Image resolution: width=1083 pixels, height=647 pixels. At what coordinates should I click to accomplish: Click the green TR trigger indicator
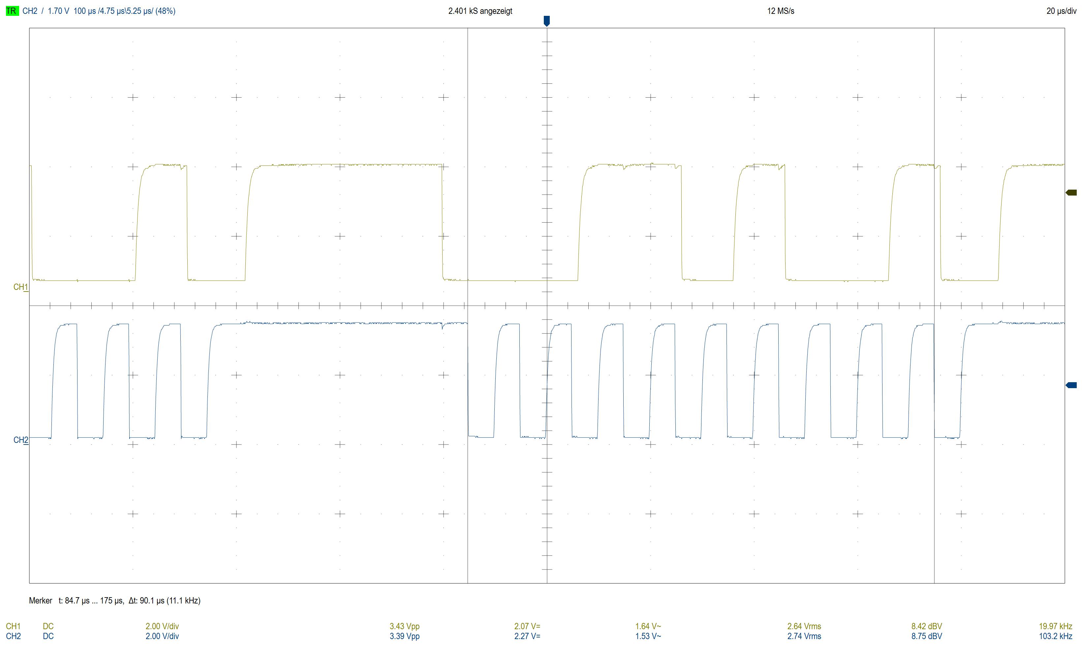pos(12,11)
